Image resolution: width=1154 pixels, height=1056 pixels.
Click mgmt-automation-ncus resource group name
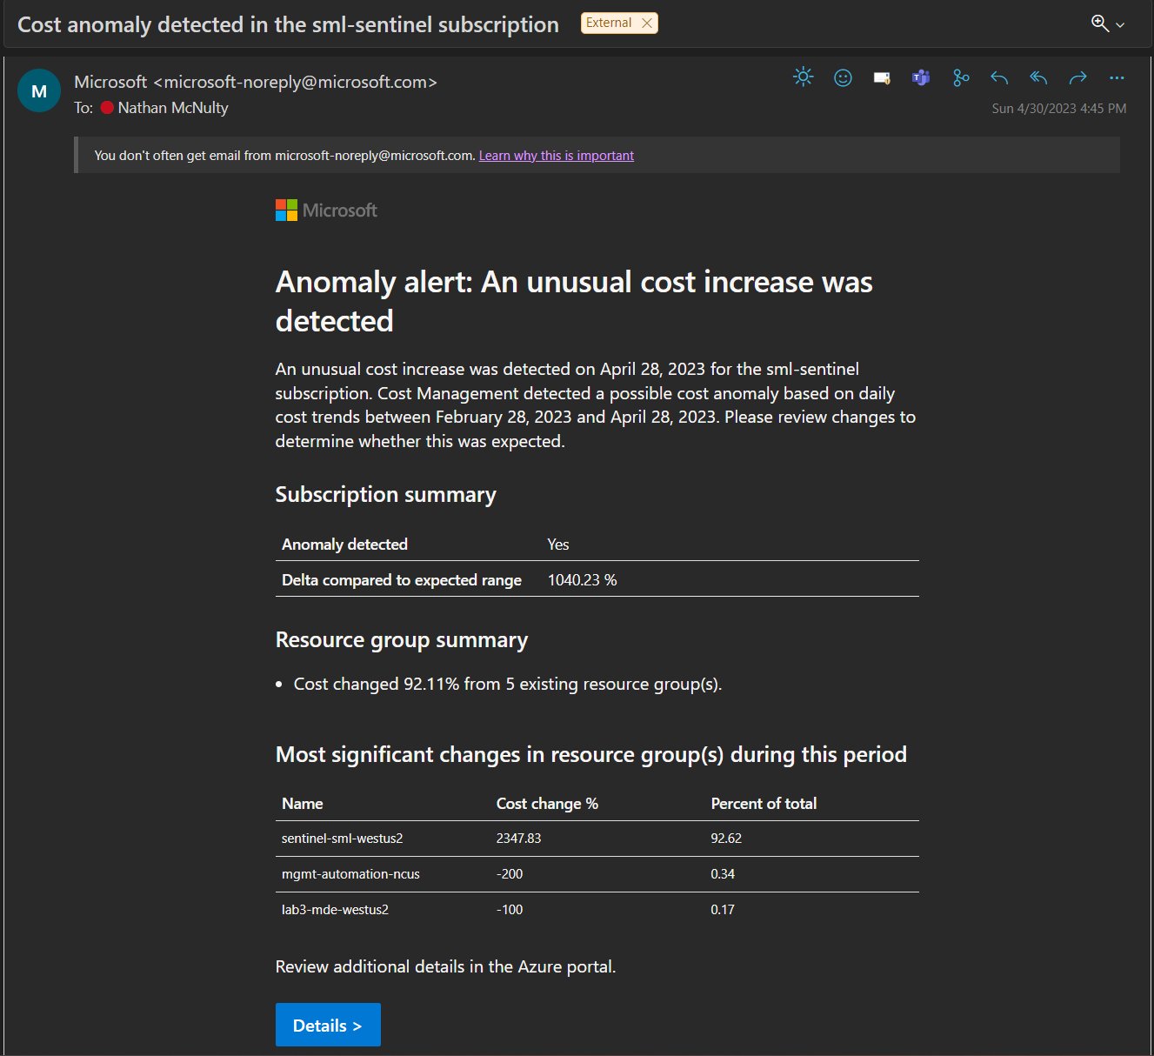350,874
